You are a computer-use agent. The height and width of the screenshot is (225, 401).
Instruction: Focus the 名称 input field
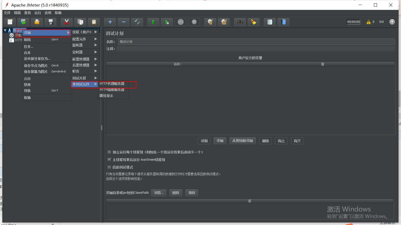pos(256,42)
